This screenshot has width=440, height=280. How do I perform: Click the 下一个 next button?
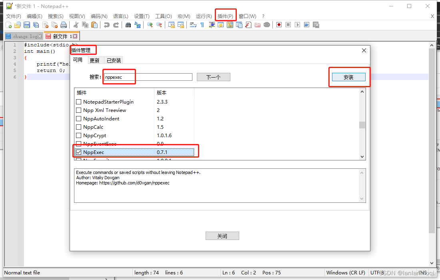tap(213, 77)
